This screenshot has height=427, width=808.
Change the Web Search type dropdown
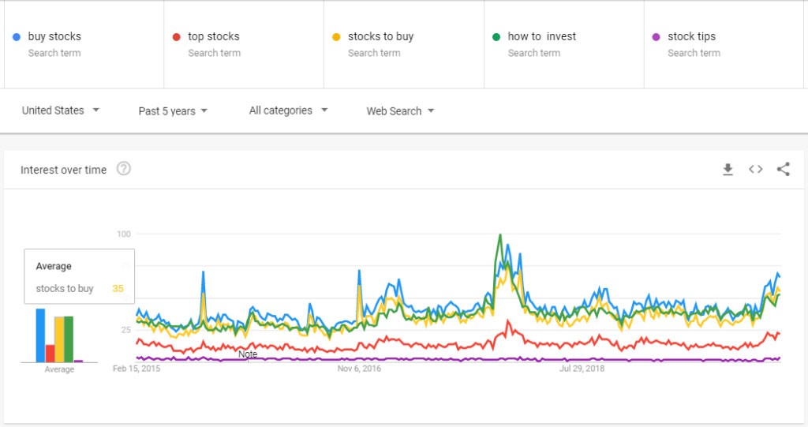400,111
